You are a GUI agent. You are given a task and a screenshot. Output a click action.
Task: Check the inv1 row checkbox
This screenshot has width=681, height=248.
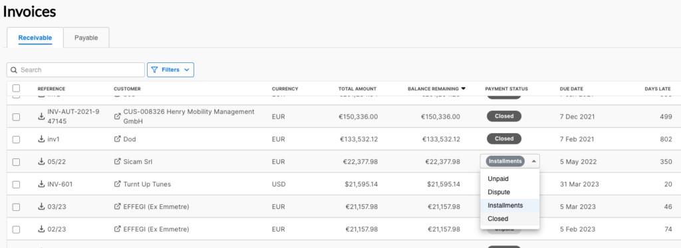16,139
